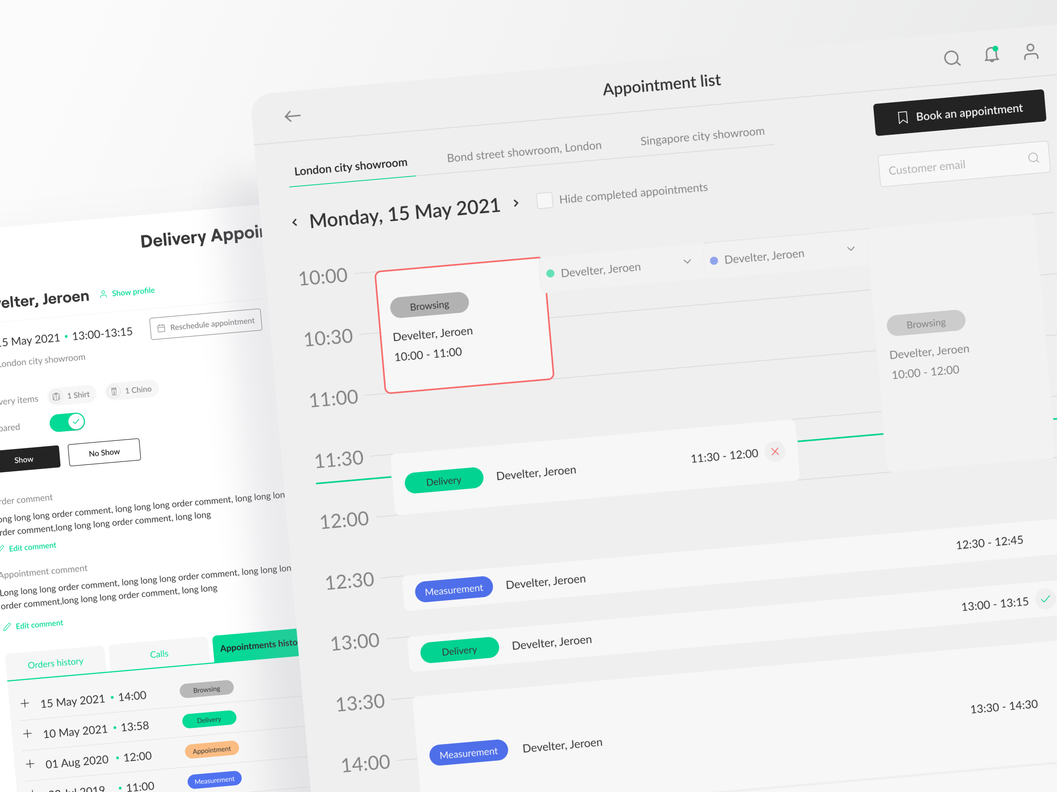Viewport: 1057px width, 792px height.
Task: Open Show profile link
Action: click(x=133, y=291)
